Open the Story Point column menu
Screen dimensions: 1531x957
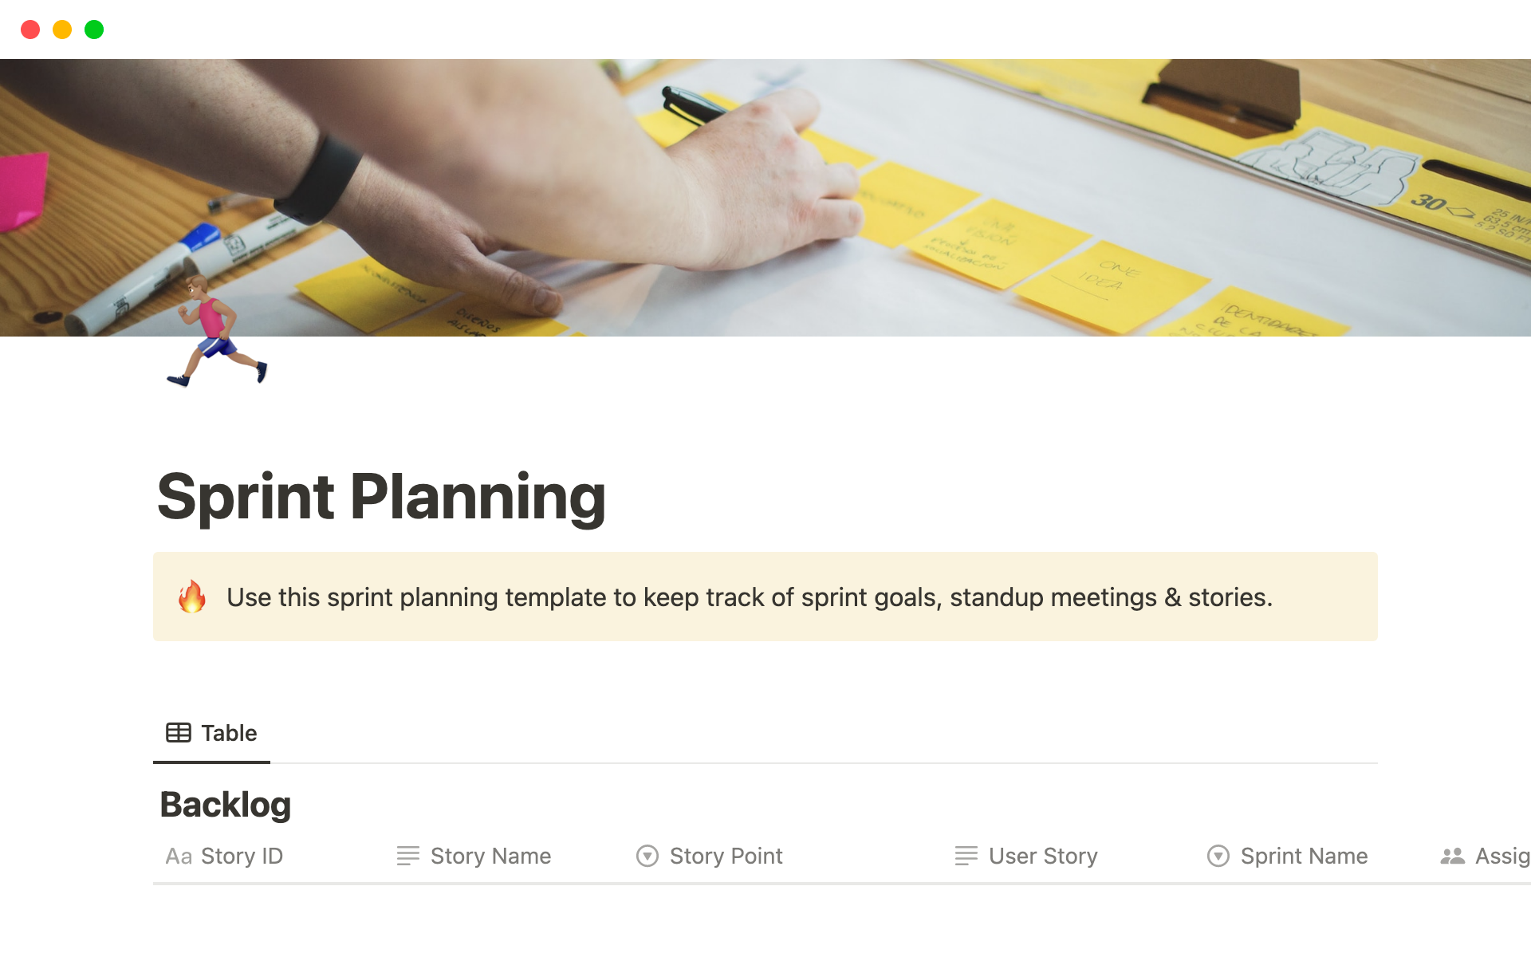click(726, 857)
